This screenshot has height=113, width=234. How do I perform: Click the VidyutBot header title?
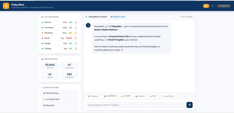[18, 5]
